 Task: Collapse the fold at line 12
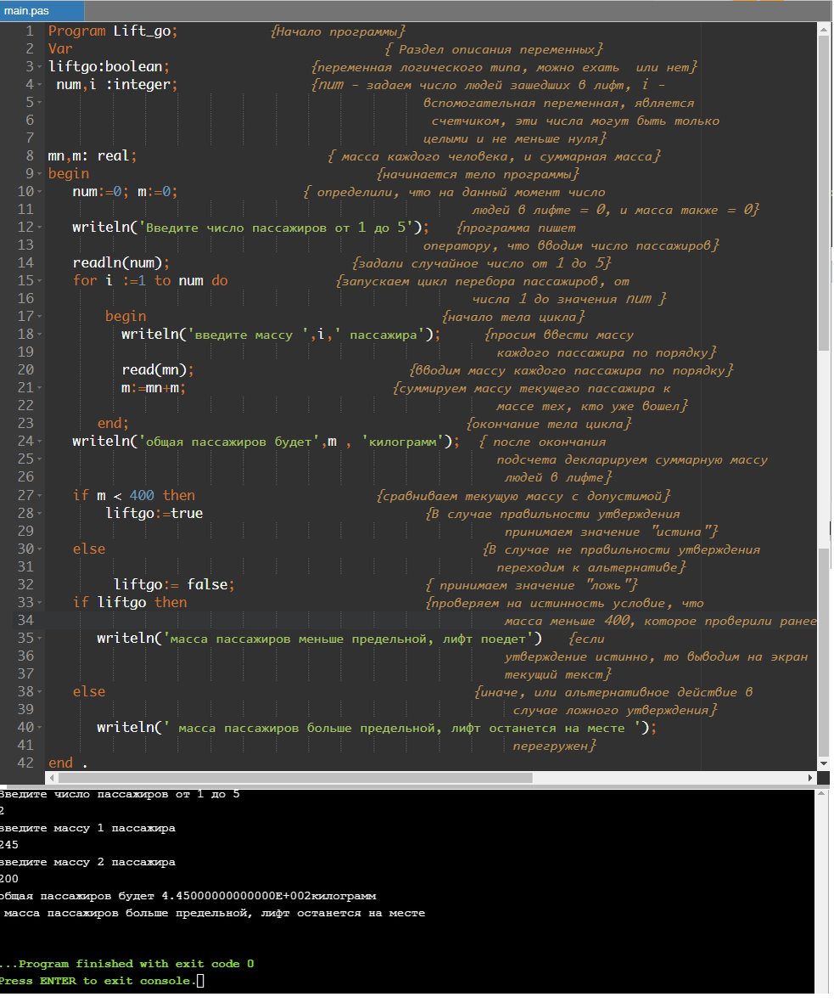point(40,228)
